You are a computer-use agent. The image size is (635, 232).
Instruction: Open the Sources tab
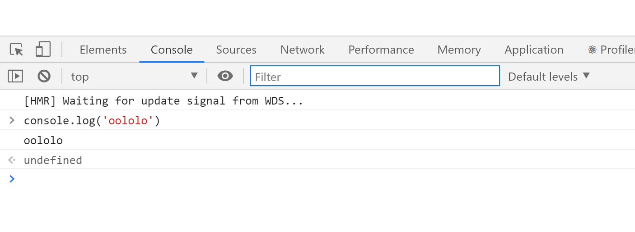point(236,50)
